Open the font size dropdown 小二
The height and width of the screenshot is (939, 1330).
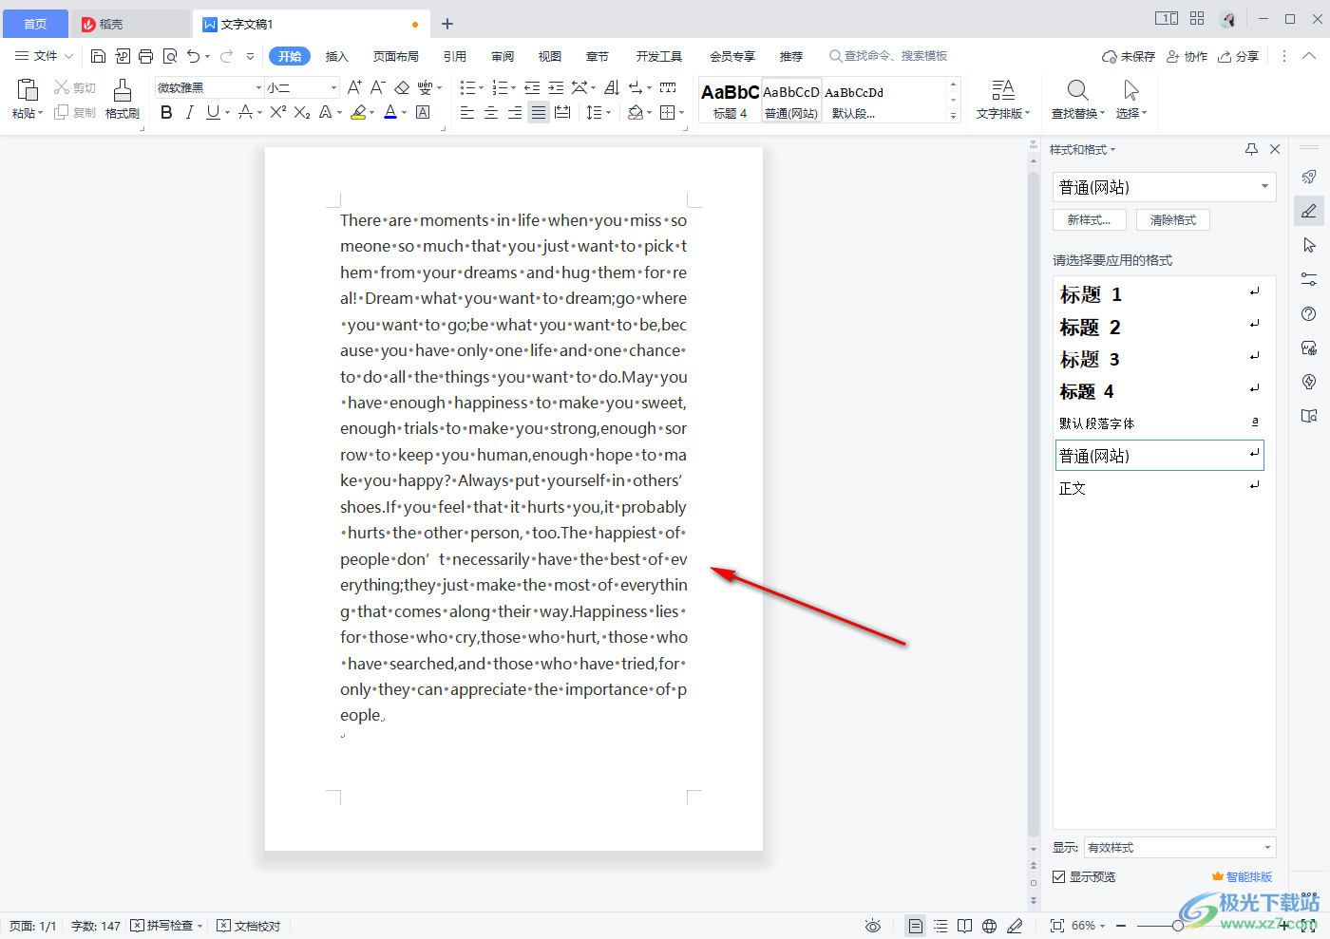[x=333, y=87]
